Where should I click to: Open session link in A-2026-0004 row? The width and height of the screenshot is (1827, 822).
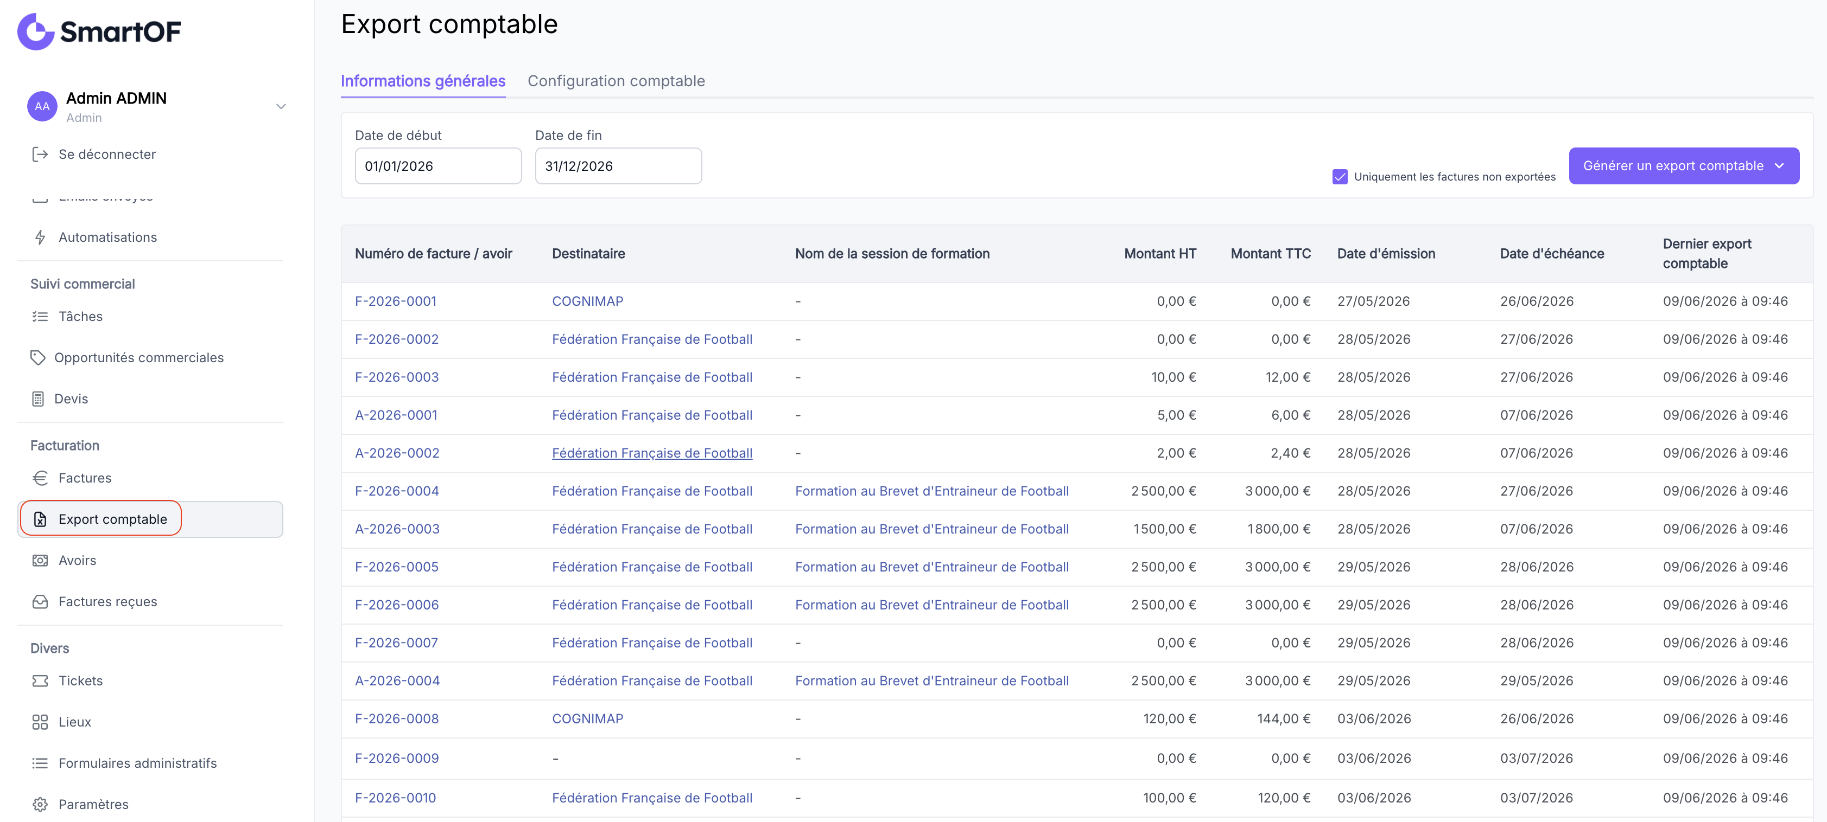931,681
